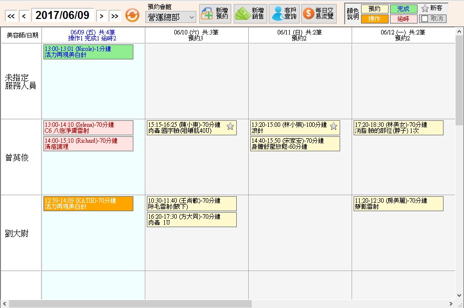Select the 06/10 (六) date column header
The height and width of the screenshot is (308, 464).
click(196, 35)
